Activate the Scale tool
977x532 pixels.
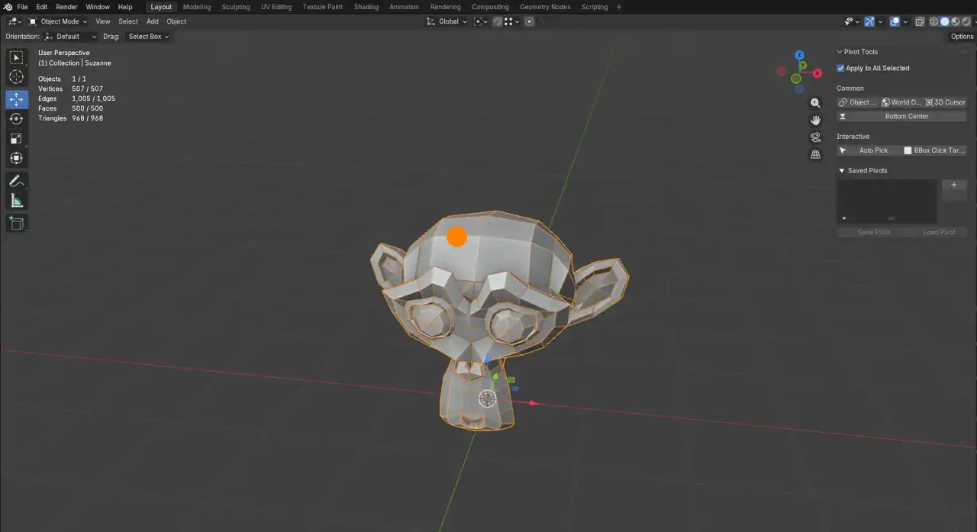point(16,139)
